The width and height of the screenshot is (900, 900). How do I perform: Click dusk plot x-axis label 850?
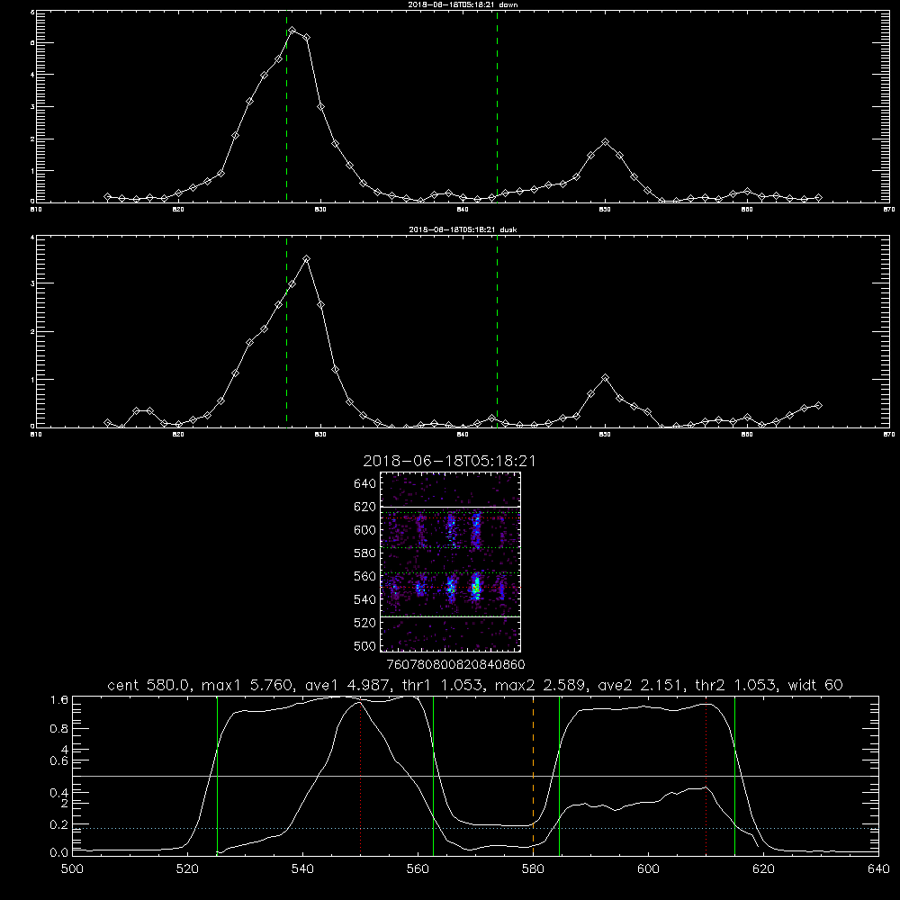point(605,435)
